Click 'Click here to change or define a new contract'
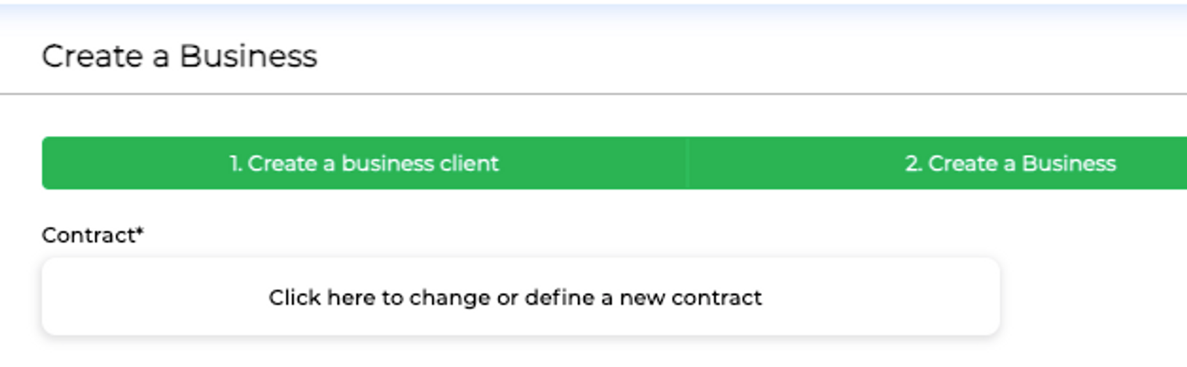 (515, 298)
